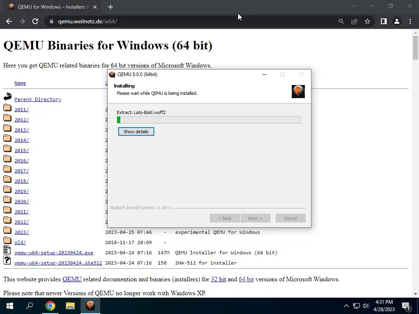Screen dimensions: 419x314
Task: Open File Explorer from taskbar
Action: (x=70, y=306)
